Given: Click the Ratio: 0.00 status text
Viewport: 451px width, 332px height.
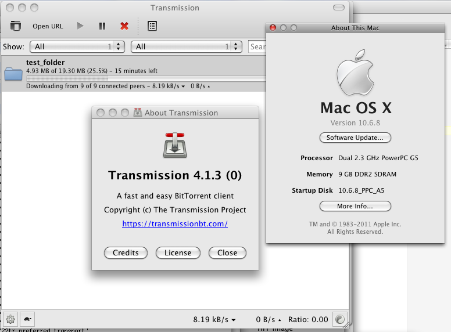Looking at the screenshot, I should (x=308, y=319).
